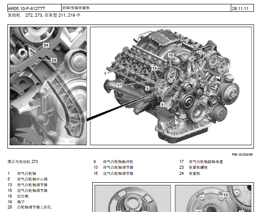This screenshot has width=264, height=212.
Task: Click document number AR05.10-P-8127TT
Action: click(x=26, y=8)
